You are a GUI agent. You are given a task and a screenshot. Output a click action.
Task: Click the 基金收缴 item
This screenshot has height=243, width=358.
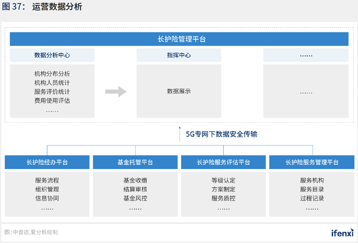coord(135,180)
